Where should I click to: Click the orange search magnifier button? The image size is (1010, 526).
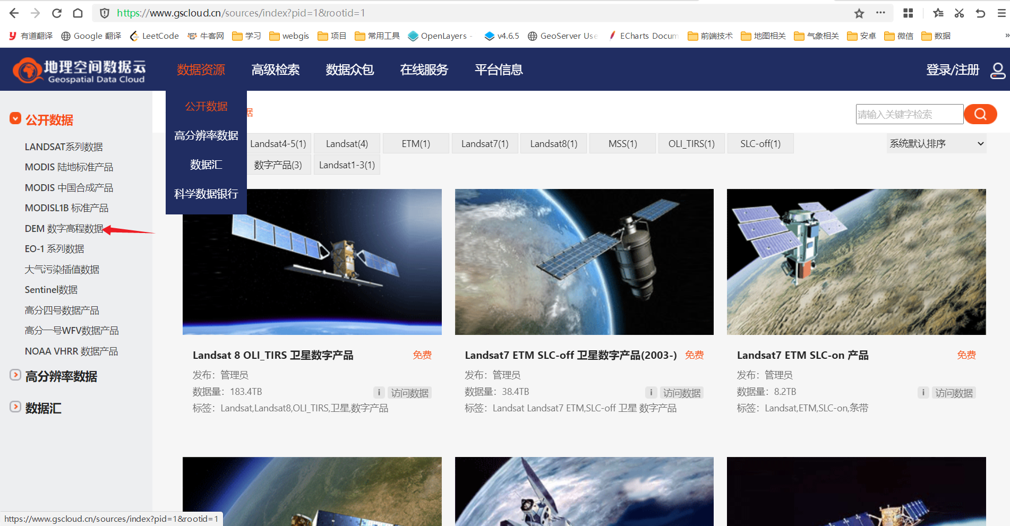tap(980, 114)
